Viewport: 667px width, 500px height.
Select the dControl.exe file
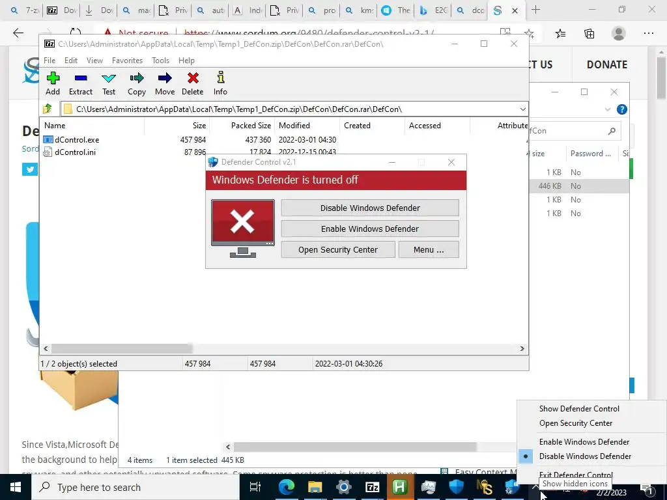(x=77, y=140)
